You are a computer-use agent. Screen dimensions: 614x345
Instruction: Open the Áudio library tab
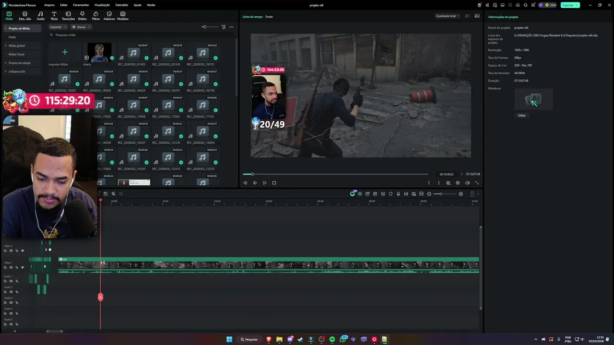pyautogui.click(x=40, y=16)
